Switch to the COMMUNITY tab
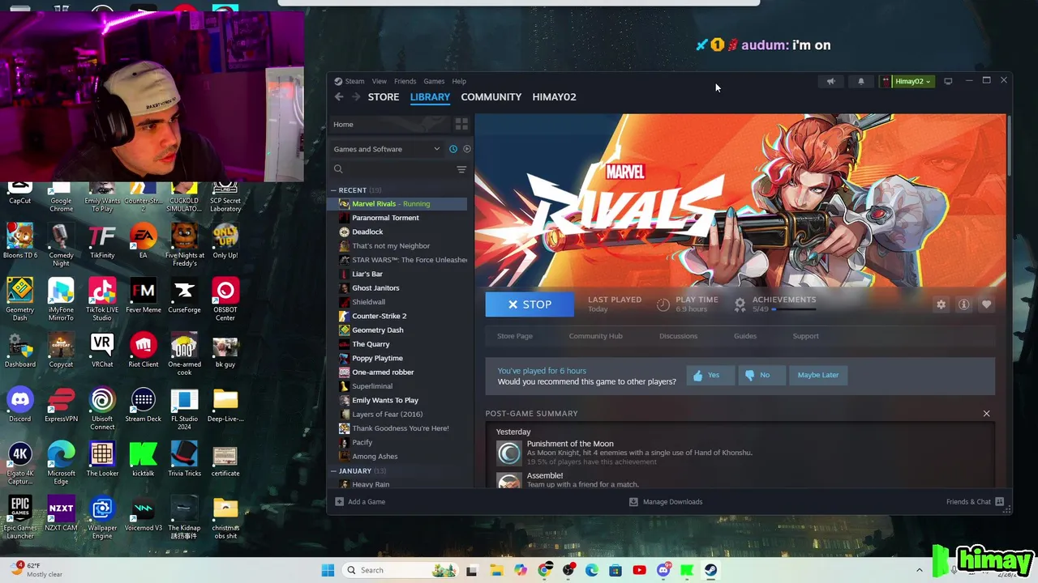This screenshot has width=1038, height=583. [491, 97]
